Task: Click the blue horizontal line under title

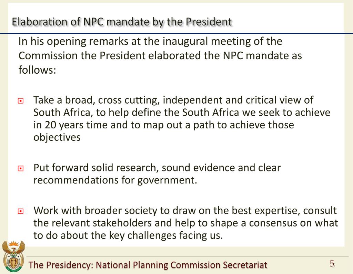Action: [176, 33]
